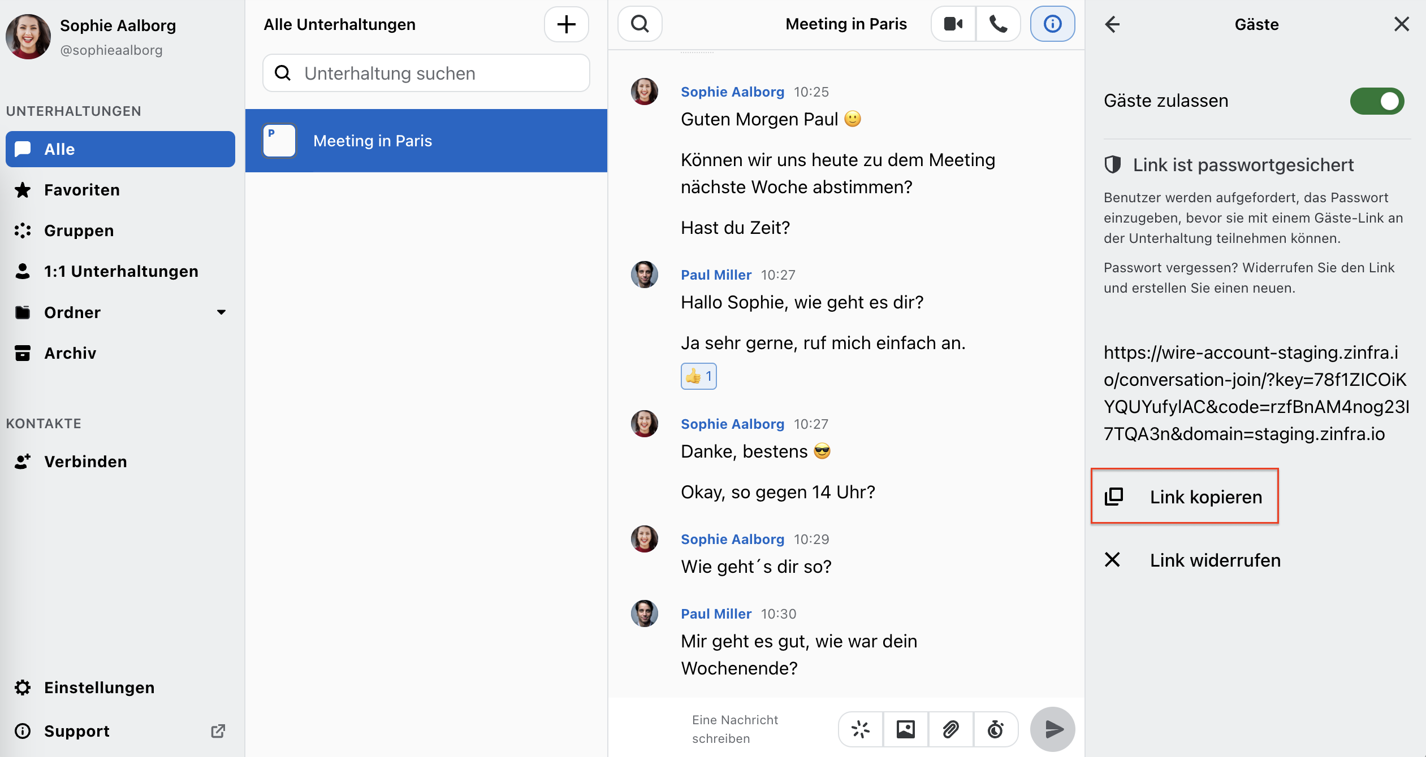
Task: Open Verbinden under Kontakte
Action: pyautogui.click(x=120, y=462)
